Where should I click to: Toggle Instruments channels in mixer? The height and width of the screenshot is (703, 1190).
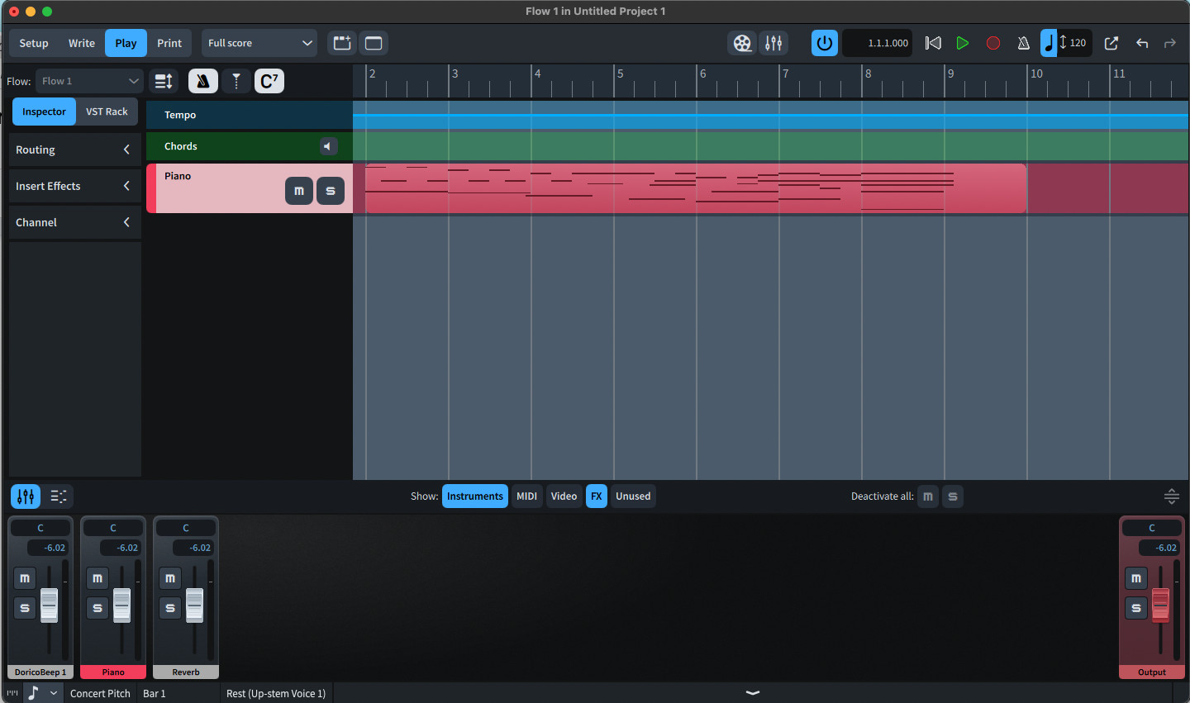pyautogui.click(x=475, y=496)
